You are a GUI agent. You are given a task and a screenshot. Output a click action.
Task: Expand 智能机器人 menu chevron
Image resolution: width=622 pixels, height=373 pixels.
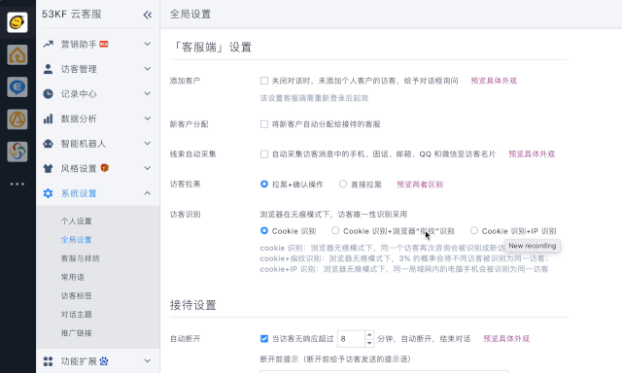(x=147, y=144)
